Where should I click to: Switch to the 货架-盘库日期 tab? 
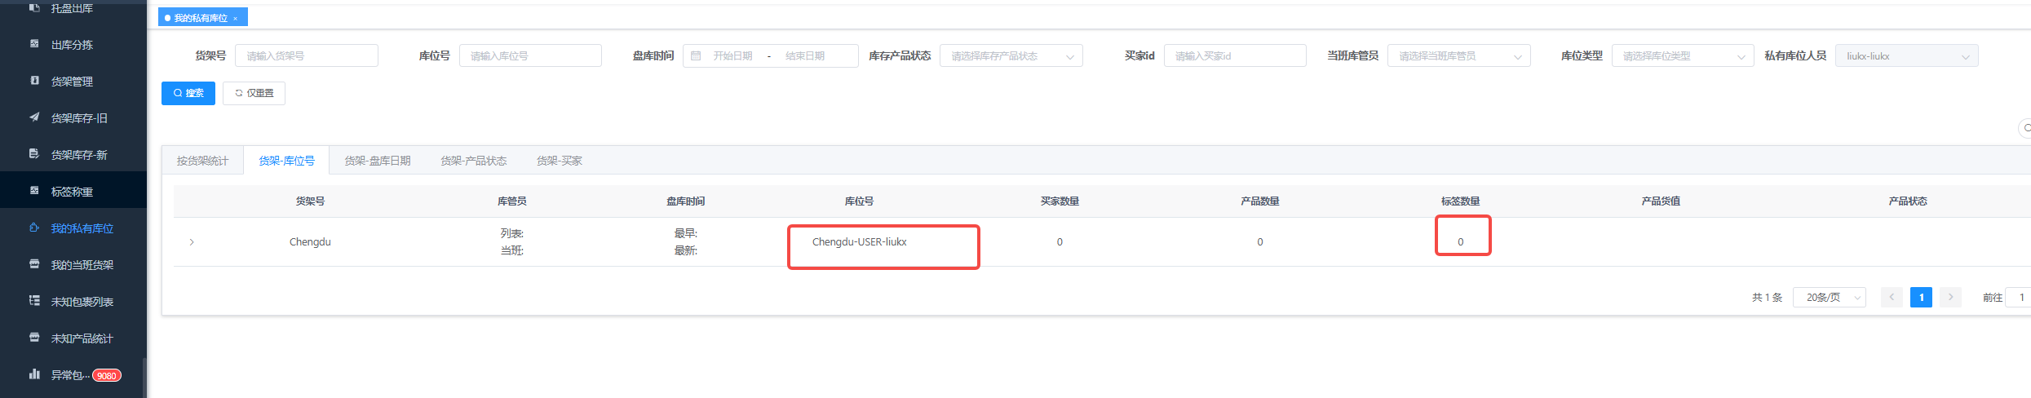(377, 161)
